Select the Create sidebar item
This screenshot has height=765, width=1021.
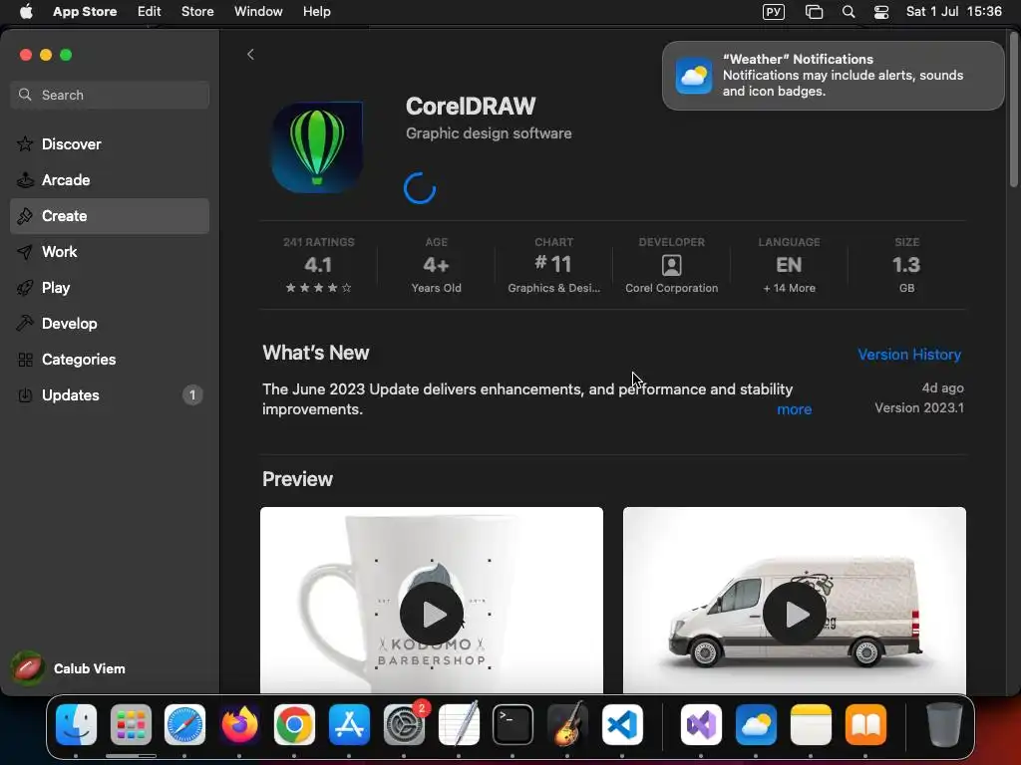(110, 216)
